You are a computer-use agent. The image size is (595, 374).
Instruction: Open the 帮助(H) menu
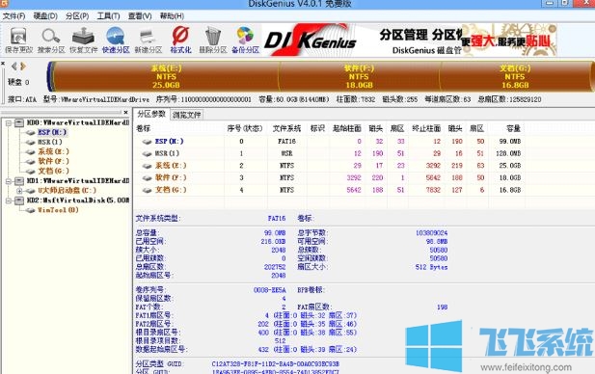[x=172, y=16]
